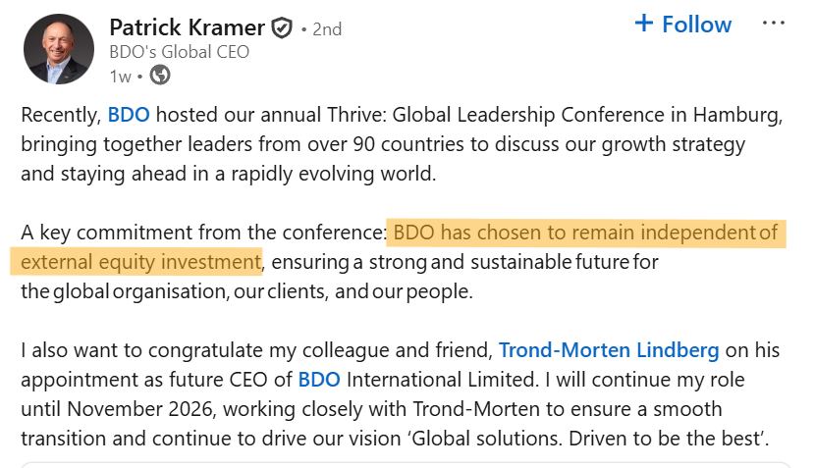Click the "1w" post timestamp
814x468 pixels.
coord(120,76)
